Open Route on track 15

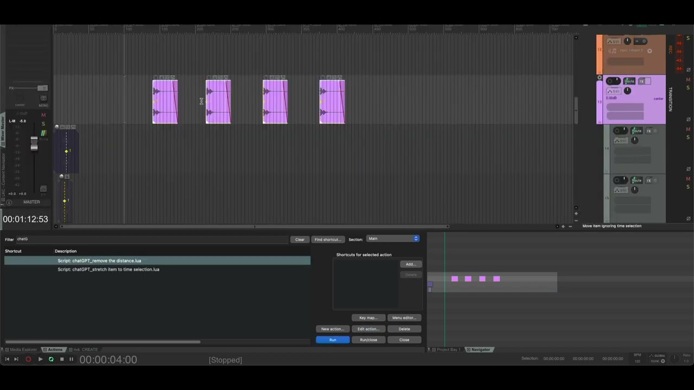pos(637,180)
